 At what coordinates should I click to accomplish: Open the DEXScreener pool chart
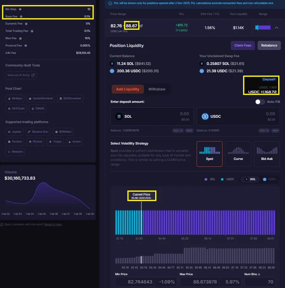point(70,98)
